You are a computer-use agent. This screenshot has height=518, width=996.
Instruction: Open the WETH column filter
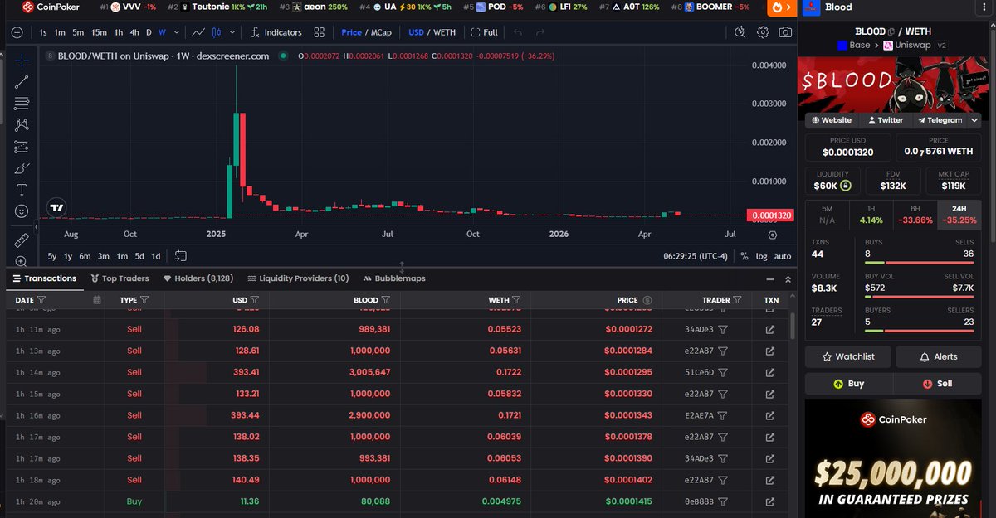[516, 300]
